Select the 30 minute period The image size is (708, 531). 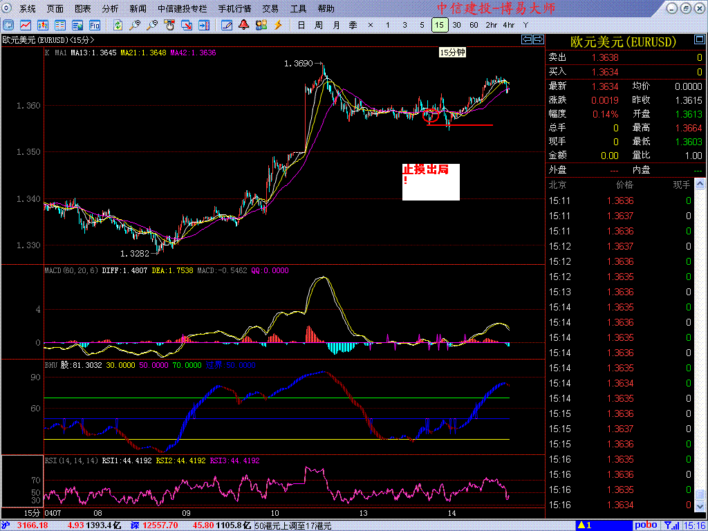click(457, 25)
